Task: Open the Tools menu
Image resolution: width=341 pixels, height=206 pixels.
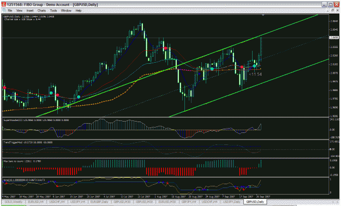Action: 53,10
